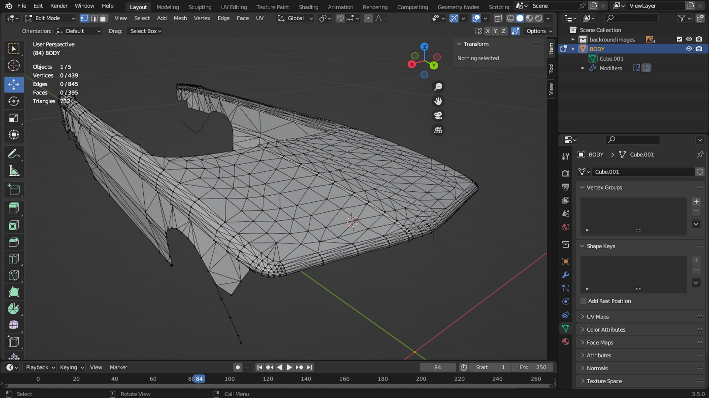Select the Scale tool
Image resolution: width=709 pixels, height=398 pixels.
point(14,118)
